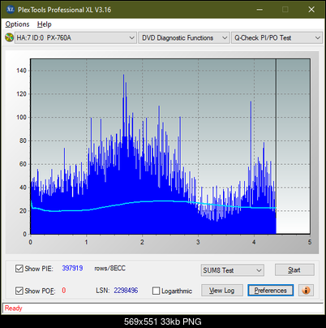326x328 pixels.
Task: Toggle the Show PIE checkbox
Action: pos(19,269)
